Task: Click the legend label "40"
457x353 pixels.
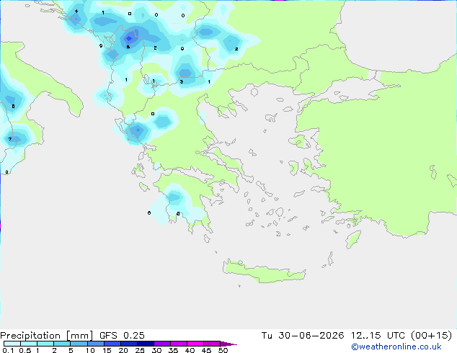Action: tap(190, 350)
